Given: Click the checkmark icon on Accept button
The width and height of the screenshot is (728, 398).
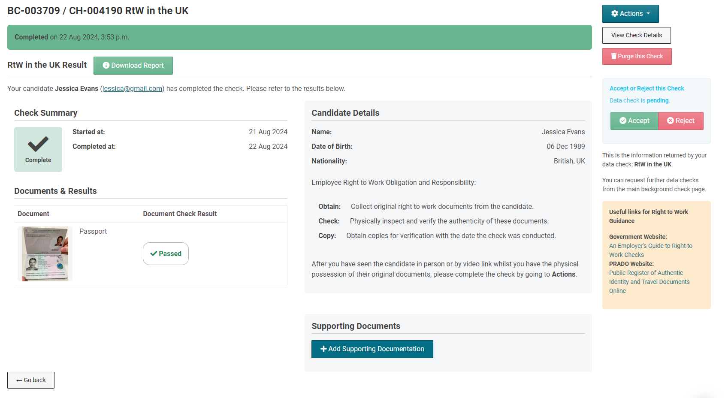Looking at the screenshot, I should (623, 121).
